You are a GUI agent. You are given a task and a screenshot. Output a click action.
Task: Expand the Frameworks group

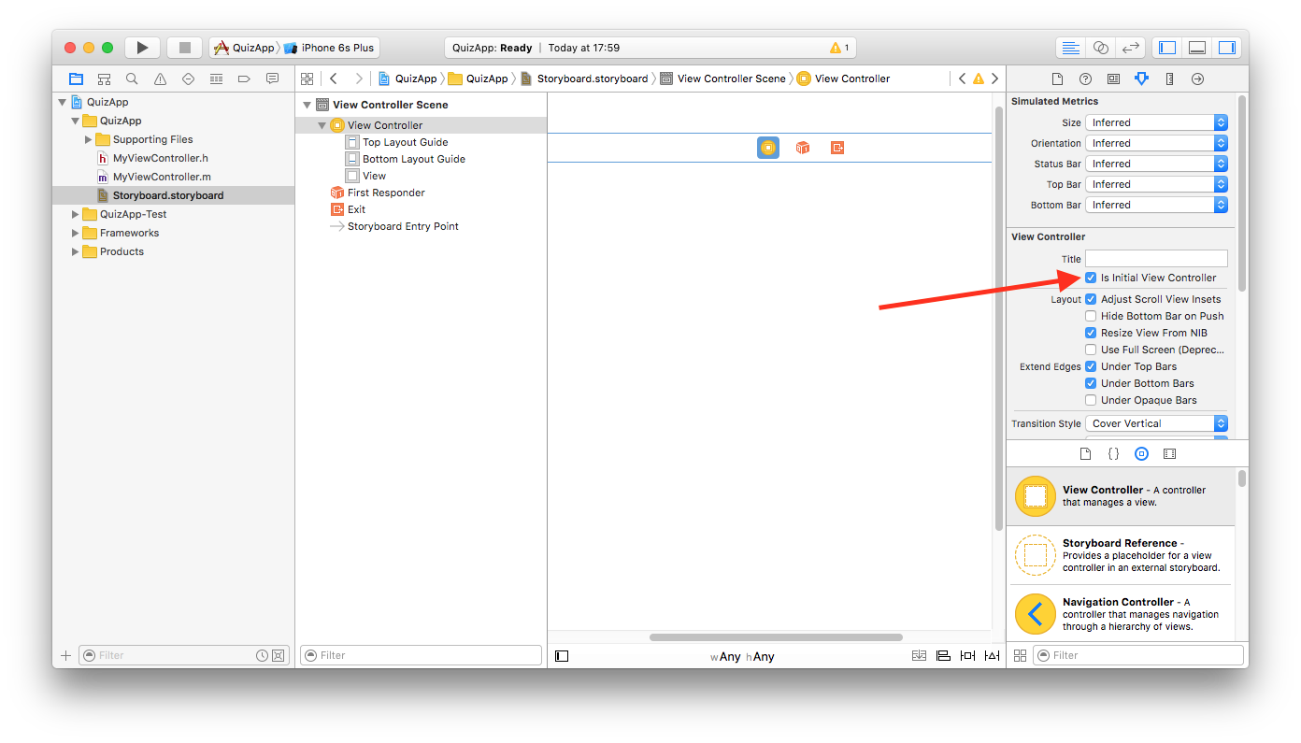(76, 233)
